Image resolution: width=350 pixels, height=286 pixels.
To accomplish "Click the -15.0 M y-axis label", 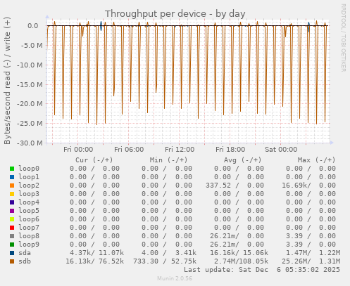I will (x=30, y=85).
